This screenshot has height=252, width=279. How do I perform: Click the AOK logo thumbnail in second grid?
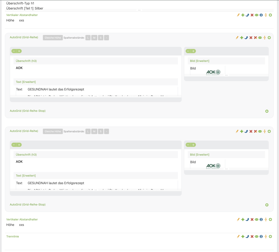(213, 166)
